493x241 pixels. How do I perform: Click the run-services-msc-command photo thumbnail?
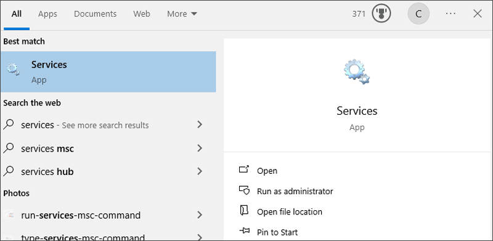click(x=9, y=215)
